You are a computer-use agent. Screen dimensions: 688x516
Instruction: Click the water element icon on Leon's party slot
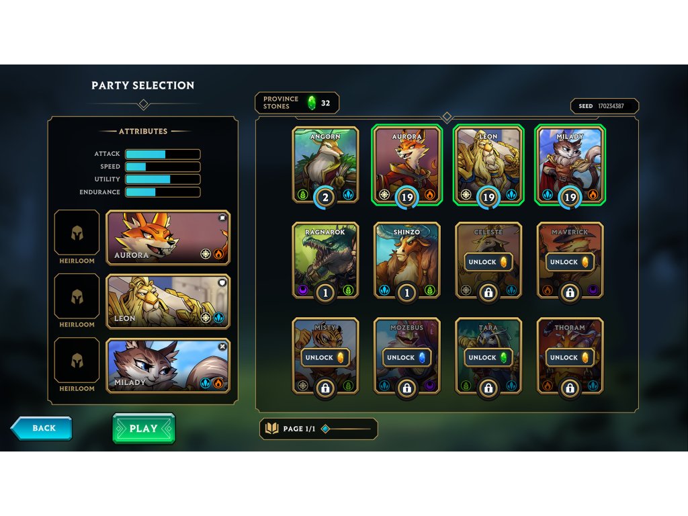218,318
